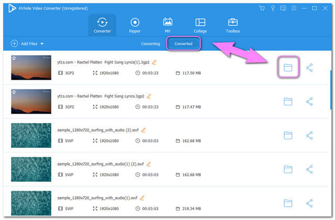
Task: Switch to the Converting tab
Action: [x=151, y=43]
